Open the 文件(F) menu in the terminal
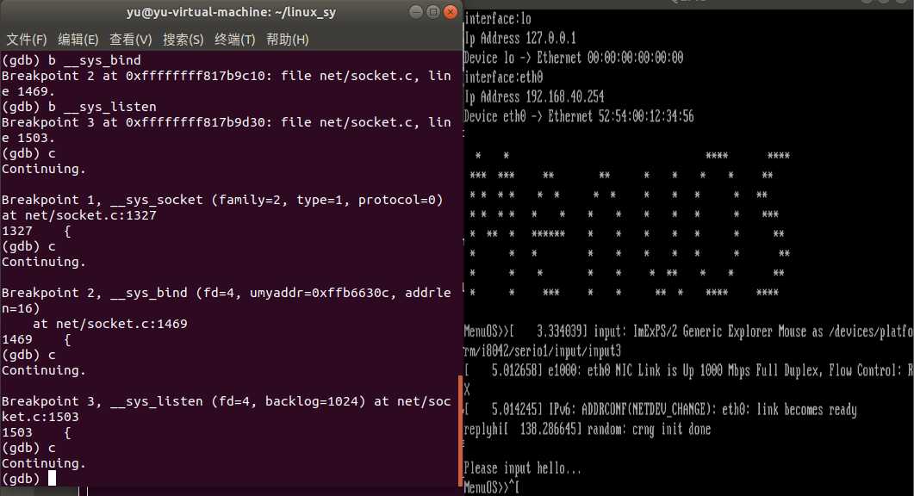 click(x=26, y=40)
